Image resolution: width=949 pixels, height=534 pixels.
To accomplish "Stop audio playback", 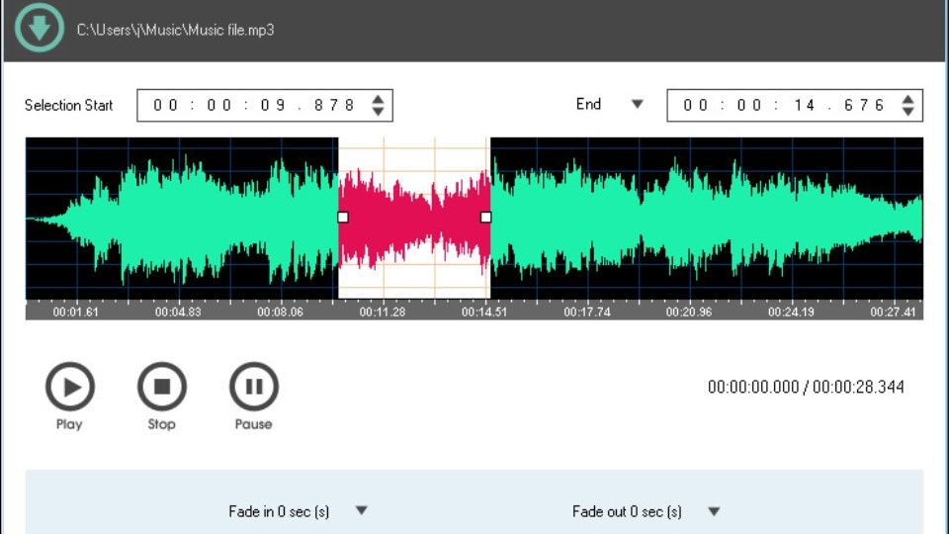I will 161,387.
